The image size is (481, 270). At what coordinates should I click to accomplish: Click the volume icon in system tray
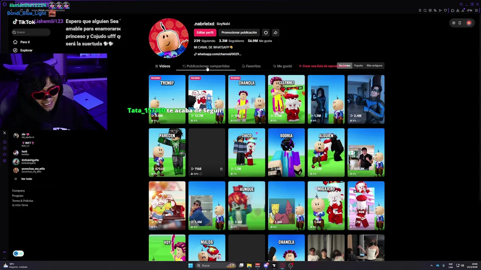point(462,265)
